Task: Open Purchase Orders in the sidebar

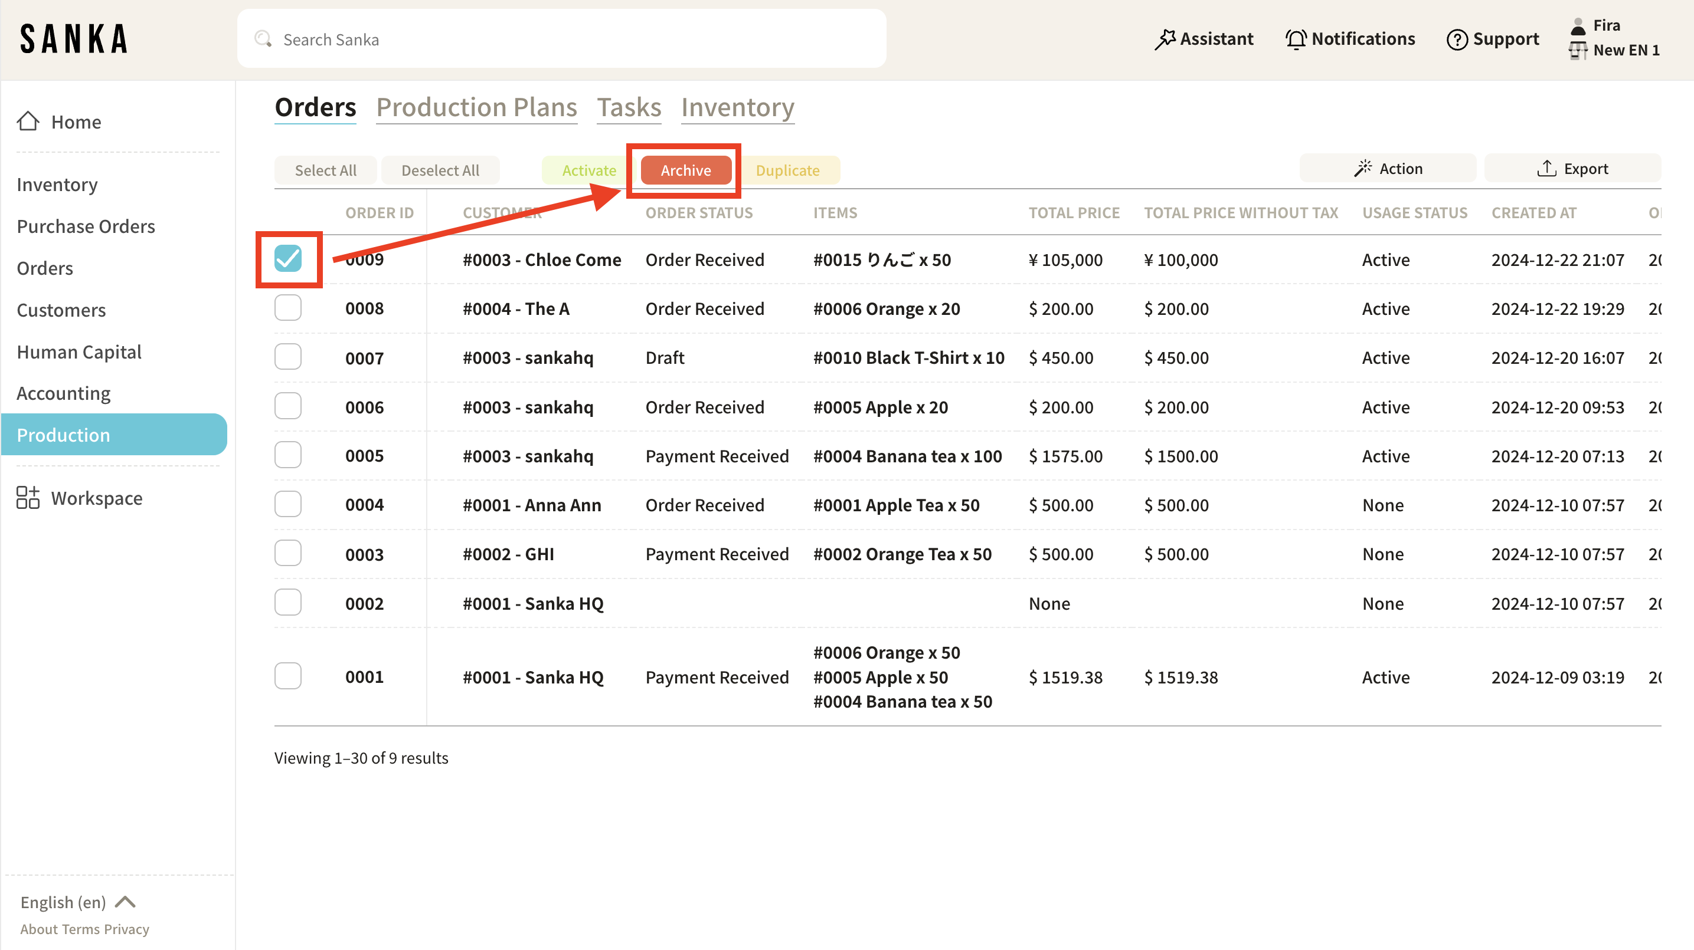Action: click(86, 226)
